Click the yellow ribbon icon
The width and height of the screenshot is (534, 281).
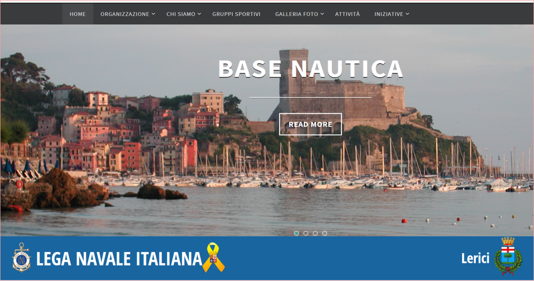(x=214, y=257)
